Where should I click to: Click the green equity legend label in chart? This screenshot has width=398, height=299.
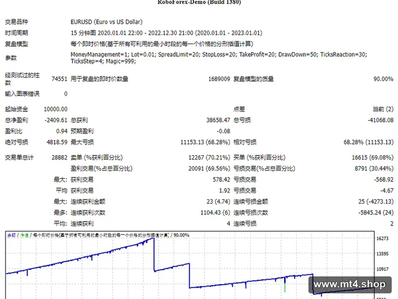tap(24, 235)
